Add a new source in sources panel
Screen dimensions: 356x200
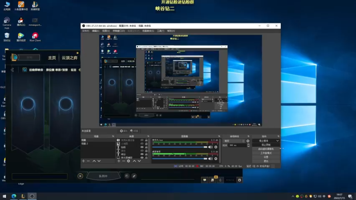point(119,161)
